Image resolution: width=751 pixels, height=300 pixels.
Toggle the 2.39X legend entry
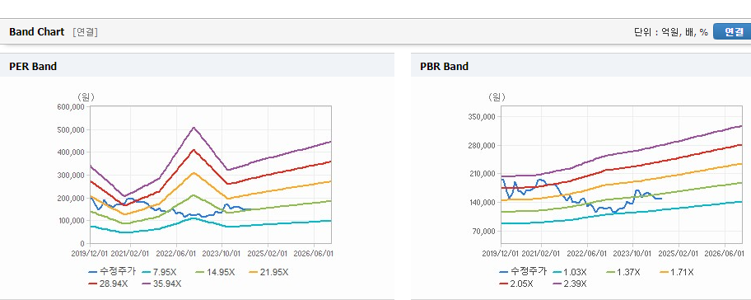(570, 284)
